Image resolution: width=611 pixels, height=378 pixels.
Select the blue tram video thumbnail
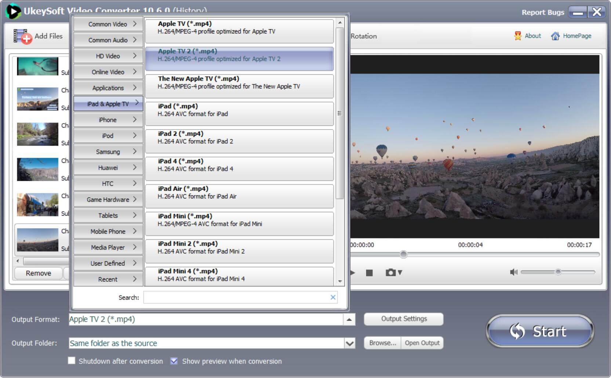point(37,205)
